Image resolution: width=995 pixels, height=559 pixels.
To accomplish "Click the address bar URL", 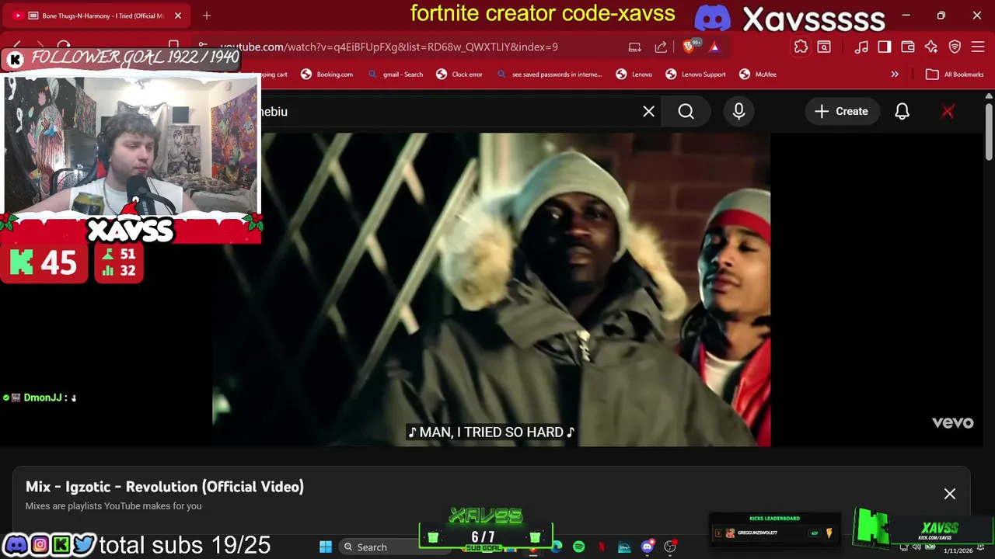I will [389, 47].
